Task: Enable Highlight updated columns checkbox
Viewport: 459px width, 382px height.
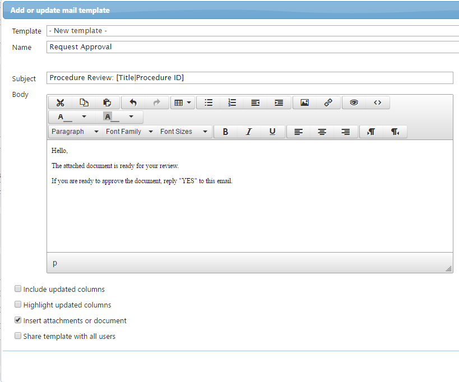Action: click(x=18, y=305)
